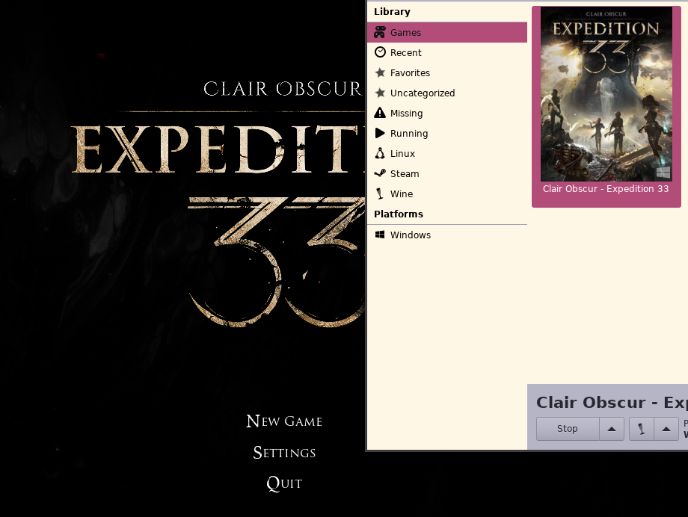Choose Quit in the game main menu
The image size is (688, 517).
pyautogui.click(x=284, y=483)
